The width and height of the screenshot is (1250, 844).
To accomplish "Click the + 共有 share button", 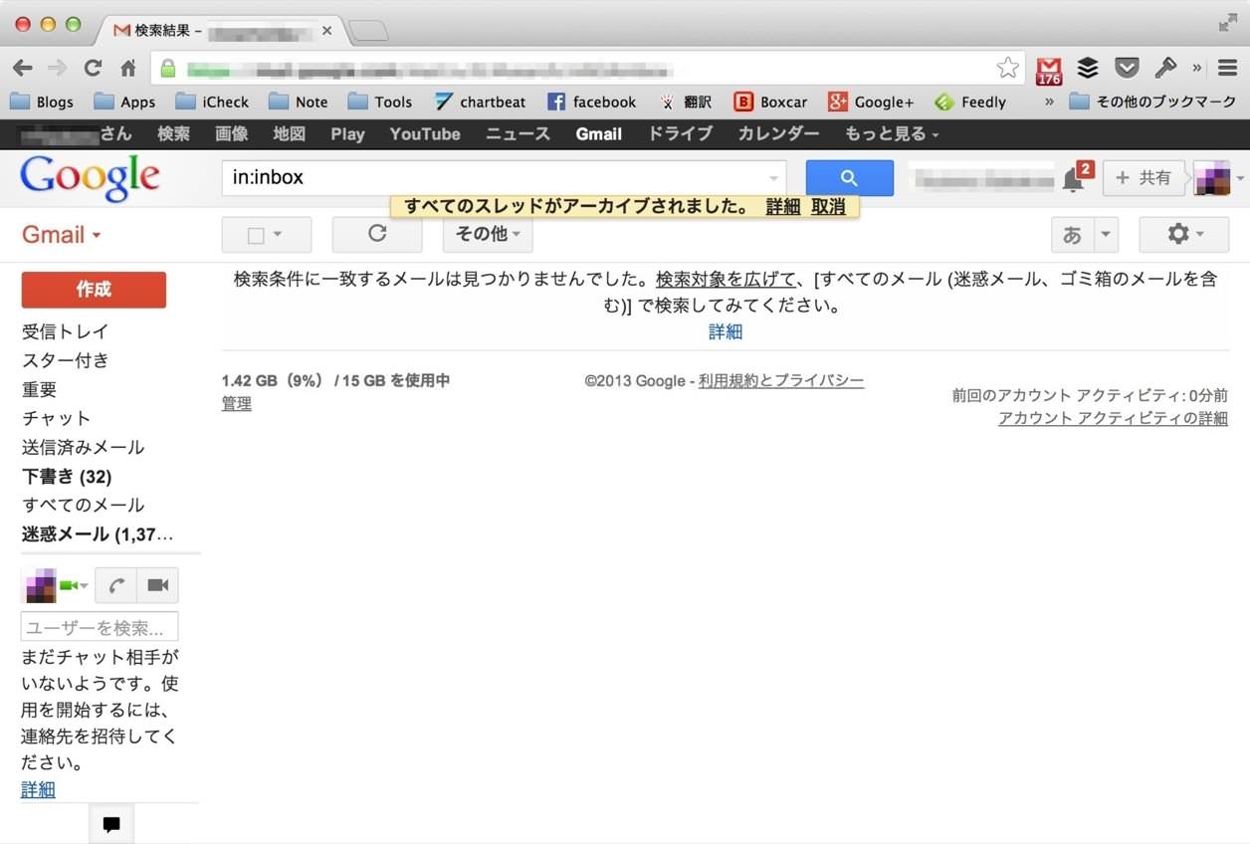I will coord(1144,178).
